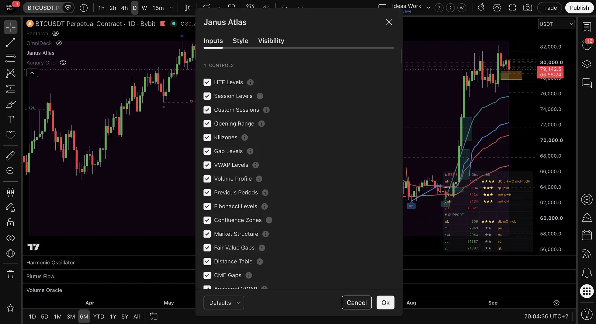Uncheck the HTF Levels checkbox
596x324 pixels.
[207, 82]
